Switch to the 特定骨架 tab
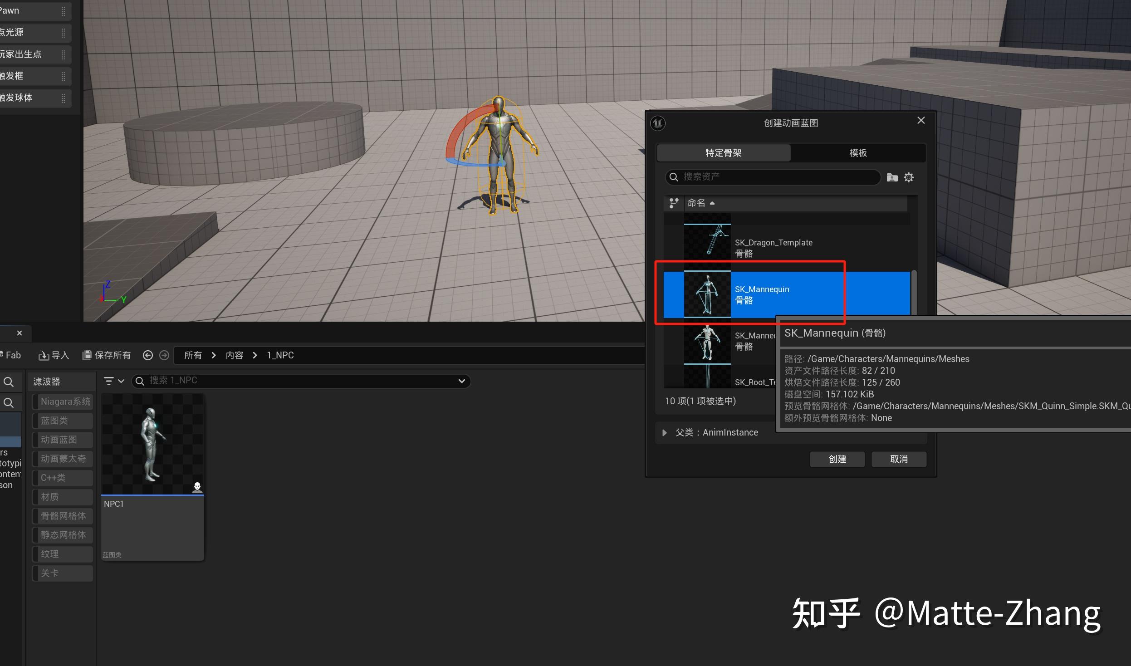Image resolution: width=1131 pixels, height=666 pixels. (x=723, y=153)
